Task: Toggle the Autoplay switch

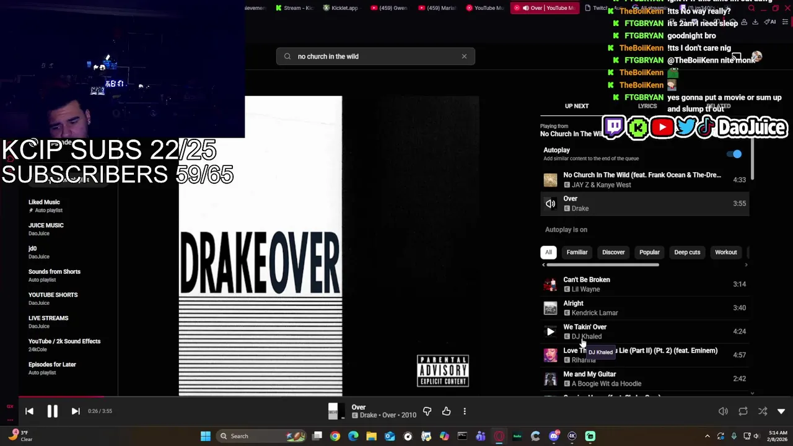Action: 734,154
